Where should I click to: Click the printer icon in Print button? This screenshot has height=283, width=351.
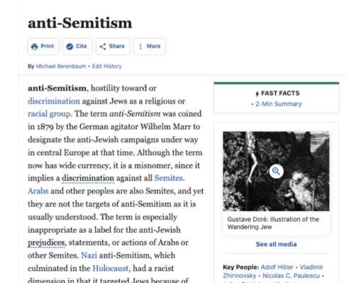pyautogui.click(x=35, y=47)
